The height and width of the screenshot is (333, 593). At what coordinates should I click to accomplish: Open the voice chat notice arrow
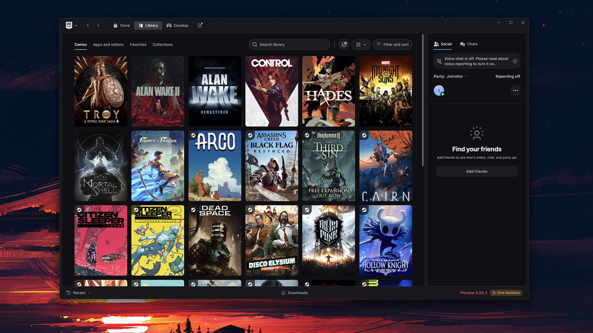[515, 61]
